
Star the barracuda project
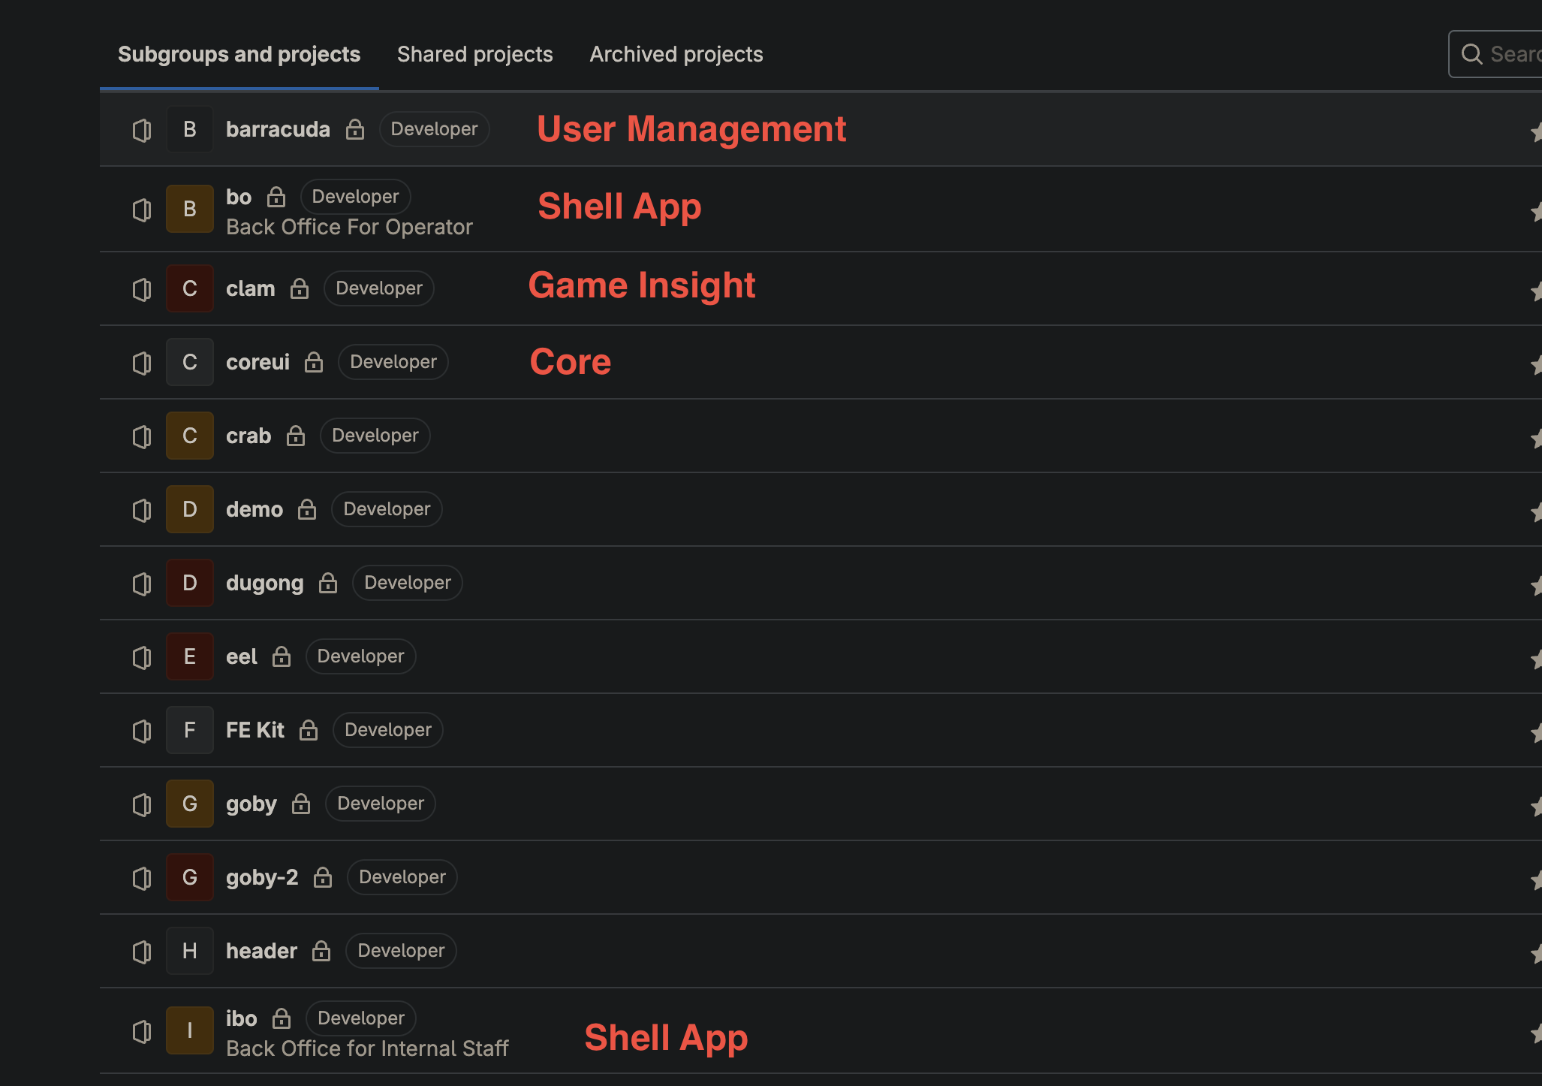coord(1536,132)
